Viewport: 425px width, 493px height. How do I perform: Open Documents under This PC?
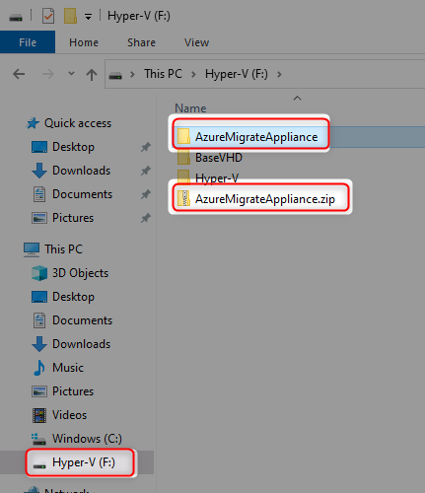pyautogui.click(x=82, y=320)
